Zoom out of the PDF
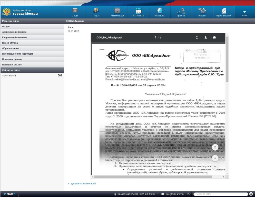 [215, 166]
